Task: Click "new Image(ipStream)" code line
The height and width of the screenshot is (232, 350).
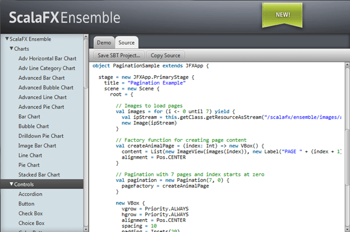Action: click(149, 123)
